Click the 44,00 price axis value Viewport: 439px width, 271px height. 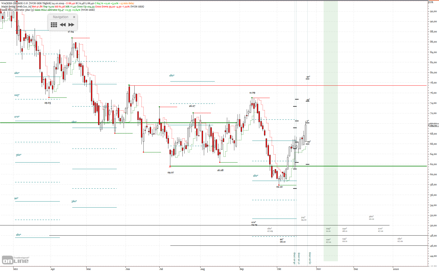click(x=434, y=256)
